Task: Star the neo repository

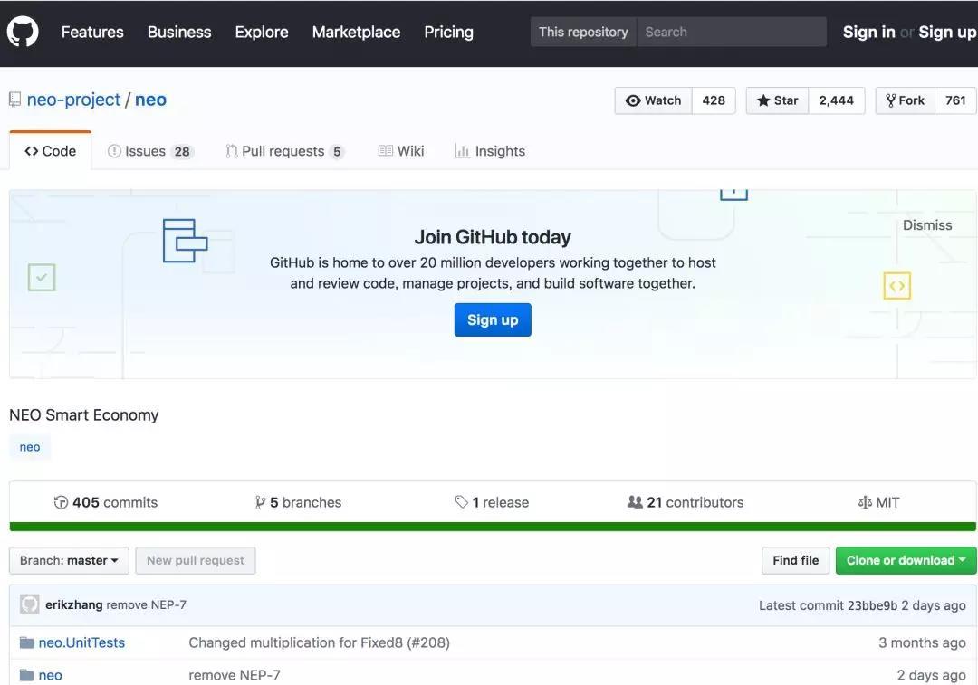Action: coord(777,100)
